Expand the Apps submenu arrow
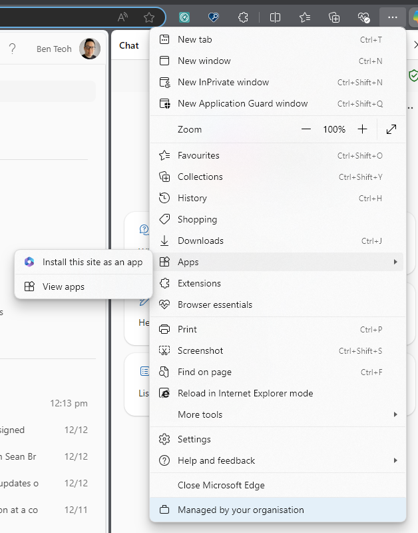Image resolution: width=418 pixels, height=533 pixels. (x=395, y=262)
